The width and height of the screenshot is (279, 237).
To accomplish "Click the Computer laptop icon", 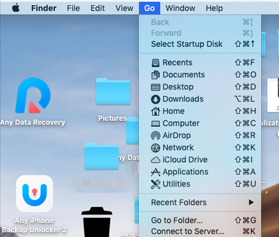I will pyautogui.click(x=156, y=124).
